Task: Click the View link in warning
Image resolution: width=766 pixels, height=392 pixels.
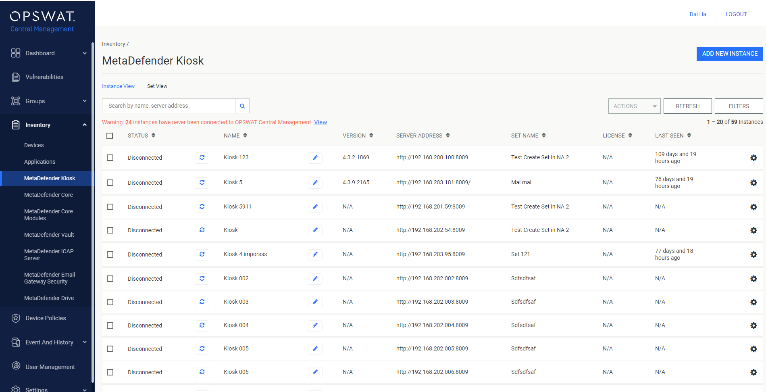Action: pos(321,122)
